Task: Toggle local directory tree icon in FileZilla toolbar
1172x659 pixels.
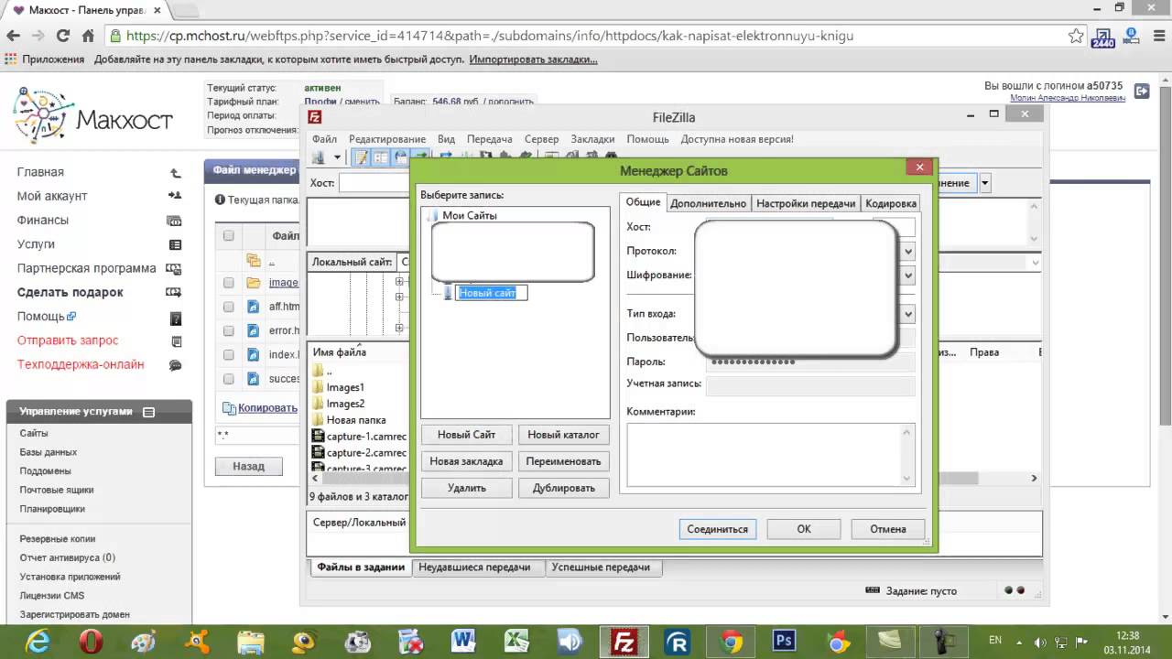Action: (381, 157)
